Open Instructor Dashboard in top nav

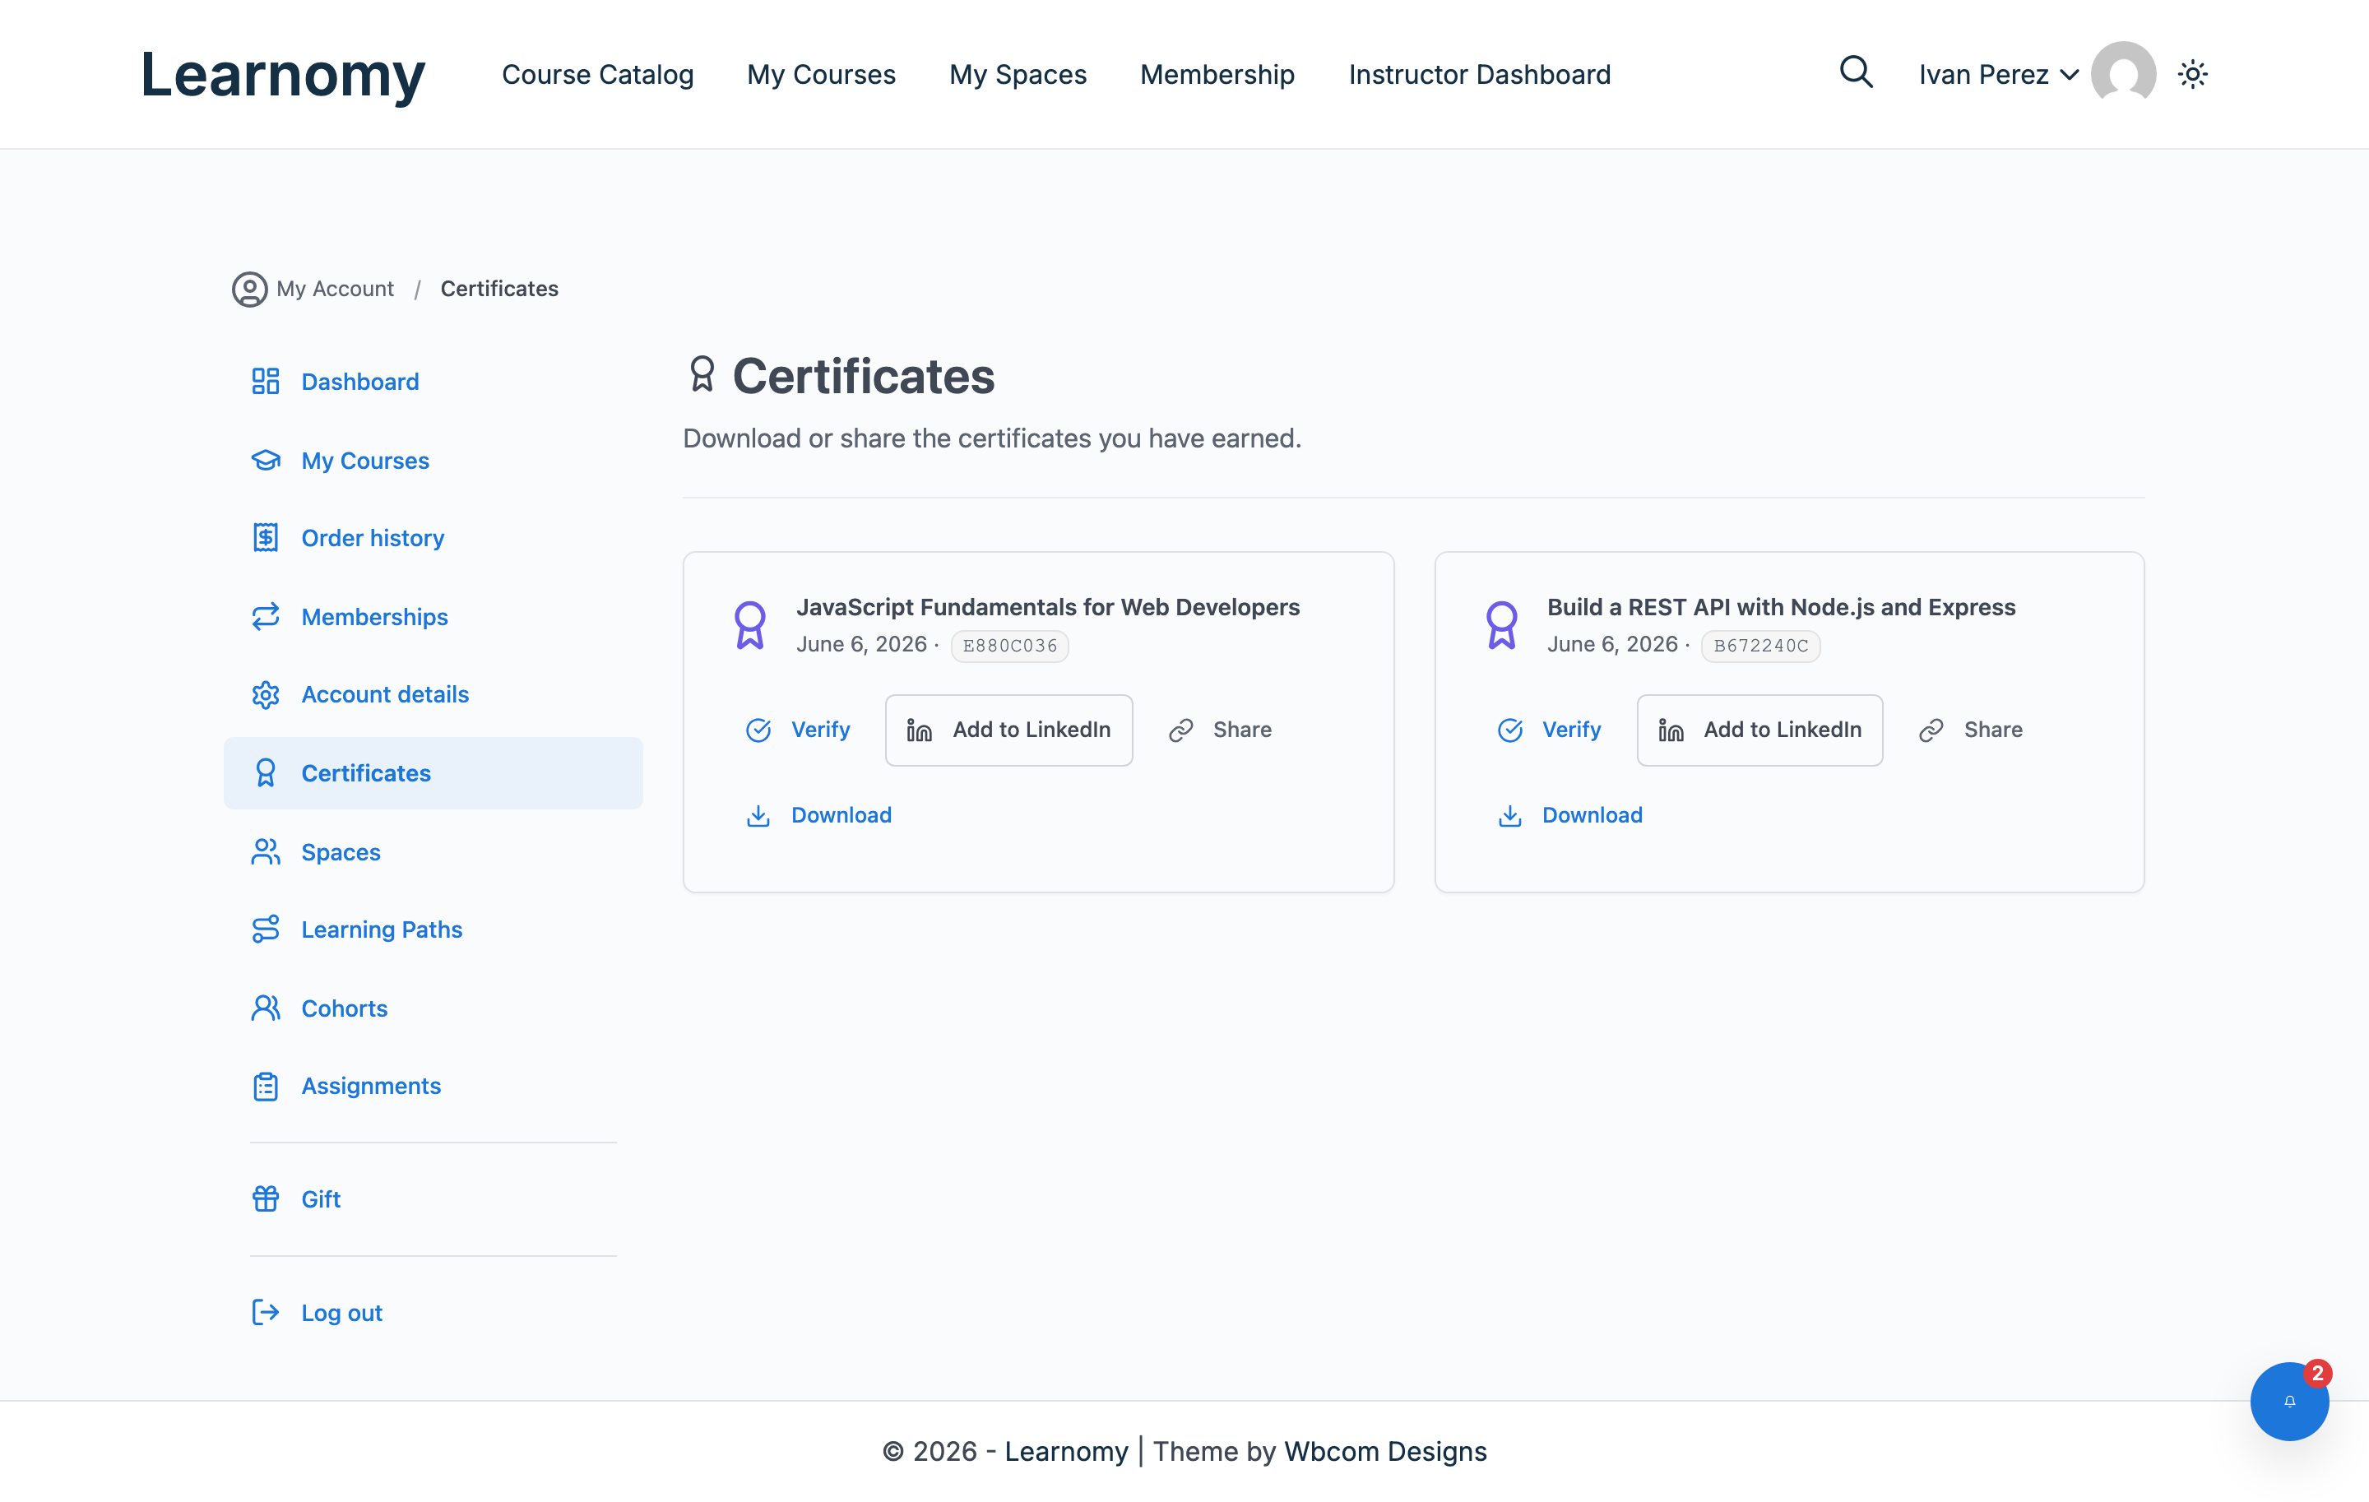(1479, 75)
